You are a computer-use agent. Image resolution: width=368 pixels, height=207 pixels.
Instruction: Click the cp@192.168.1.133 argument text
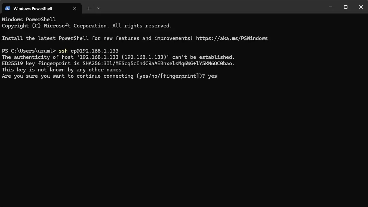[95, 51]
